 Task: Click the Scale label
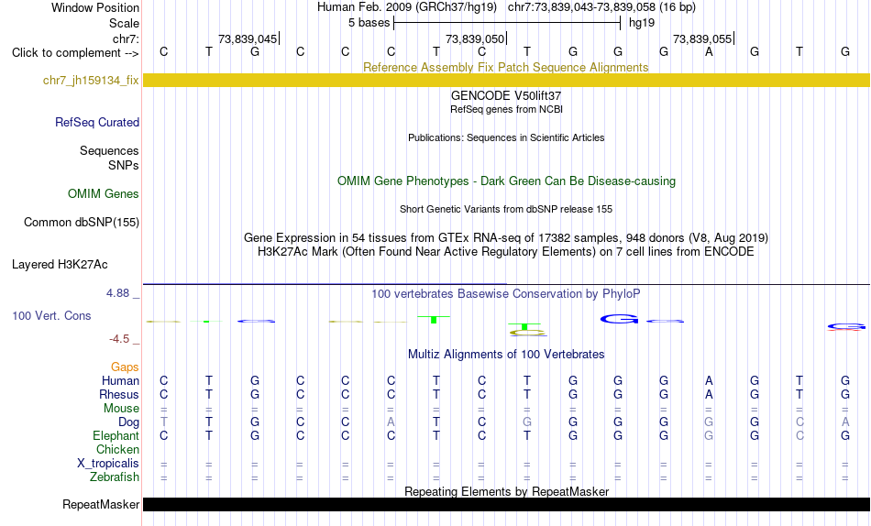click(125, 23)
